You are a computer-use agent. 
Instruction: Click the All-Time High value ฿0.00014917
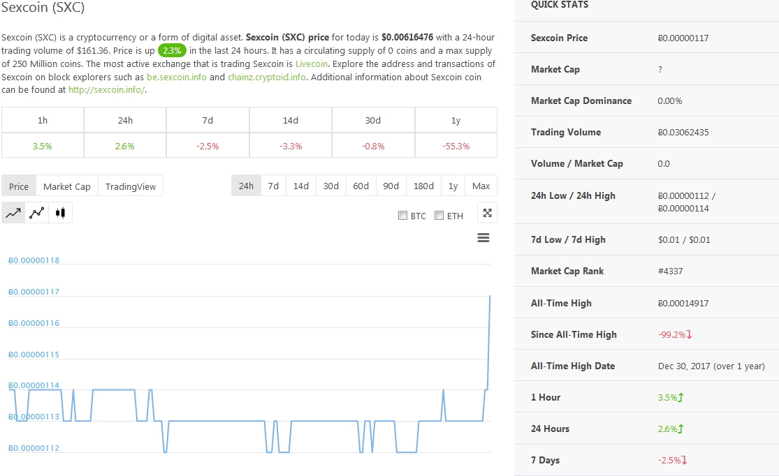[x=683, y=304]
